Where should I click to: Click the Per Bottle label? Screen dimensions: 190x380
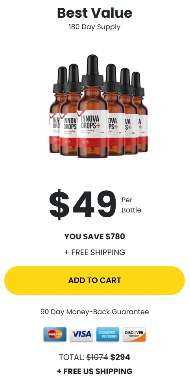pos(131,205)
